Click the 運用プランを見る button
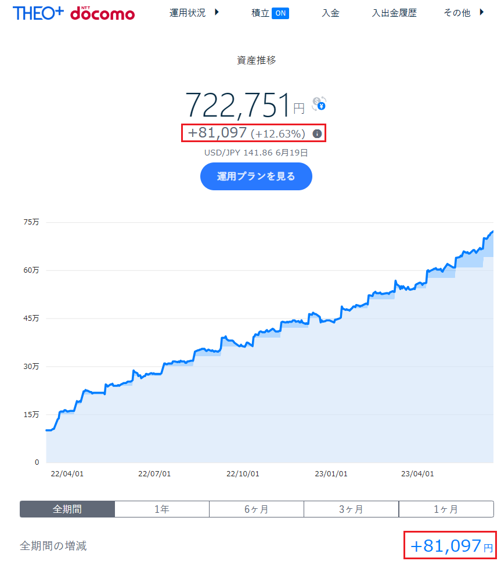The height and width of the screenshot is (561, 501). click(256, 176)
